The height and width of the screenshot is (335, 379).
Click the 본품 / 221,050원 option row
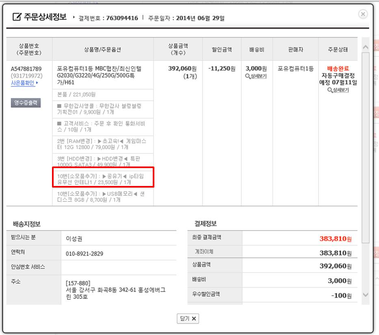[x=103, y=95]
